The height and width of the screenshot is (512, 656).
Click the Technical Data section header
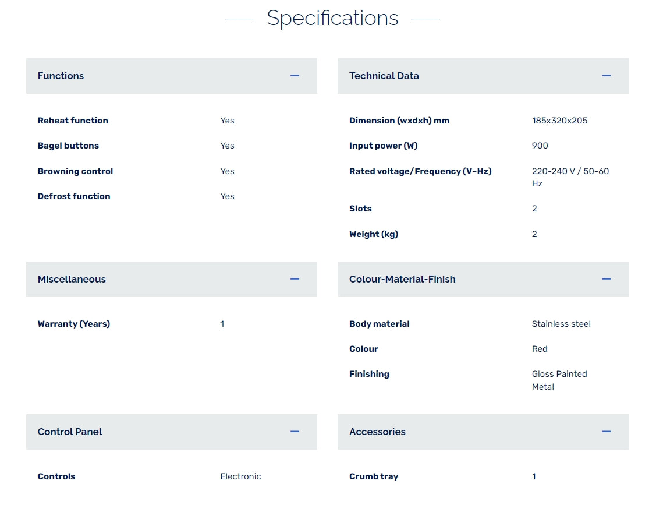(384, 76)
